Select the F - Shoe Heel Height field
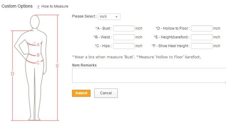226x123 pixels. tap(201, 46)
